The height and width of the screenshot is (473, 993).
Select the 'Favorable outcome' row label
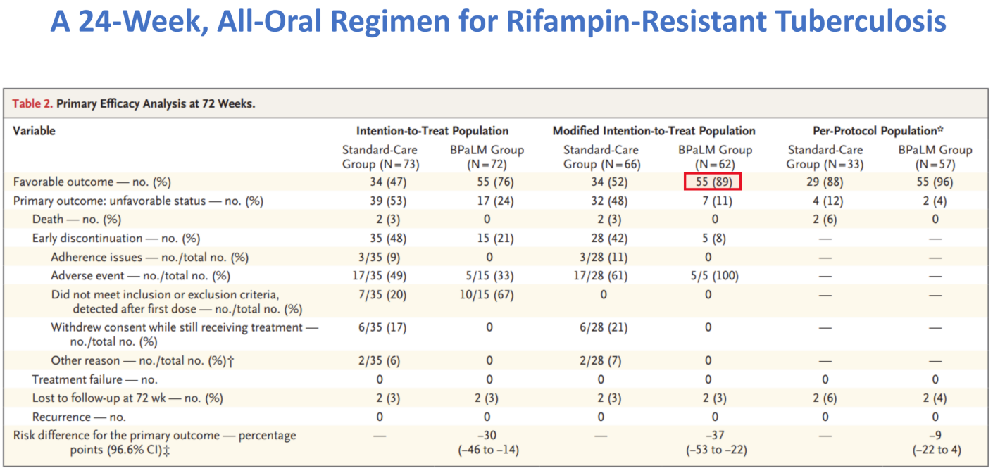[x=92, y=182]
